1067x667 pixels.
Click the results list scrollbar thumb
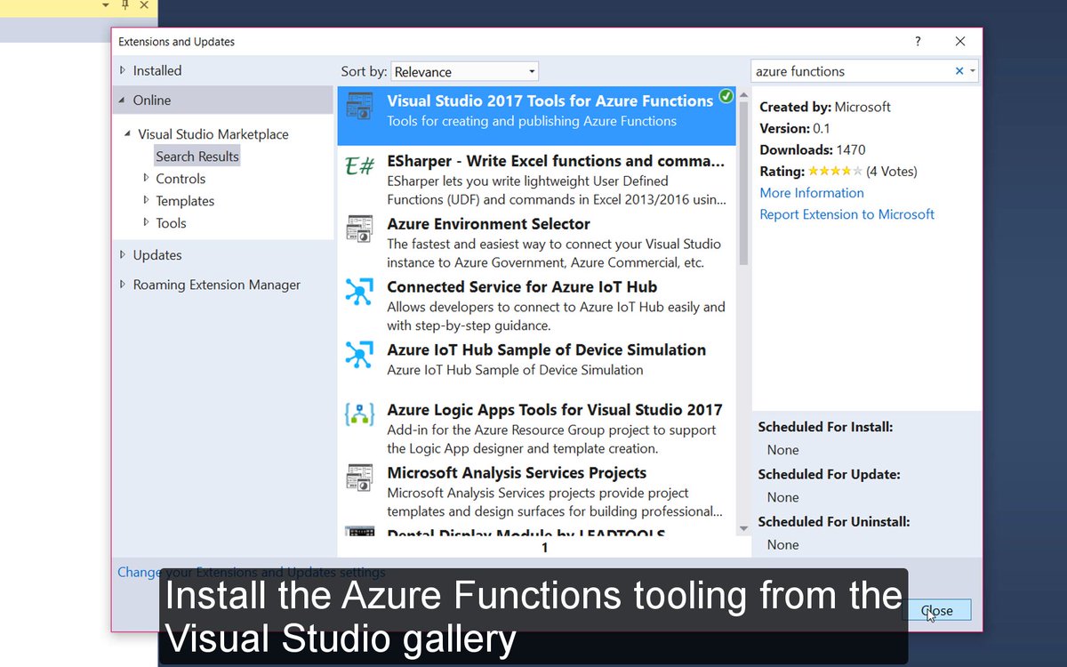tap(743, 185)
